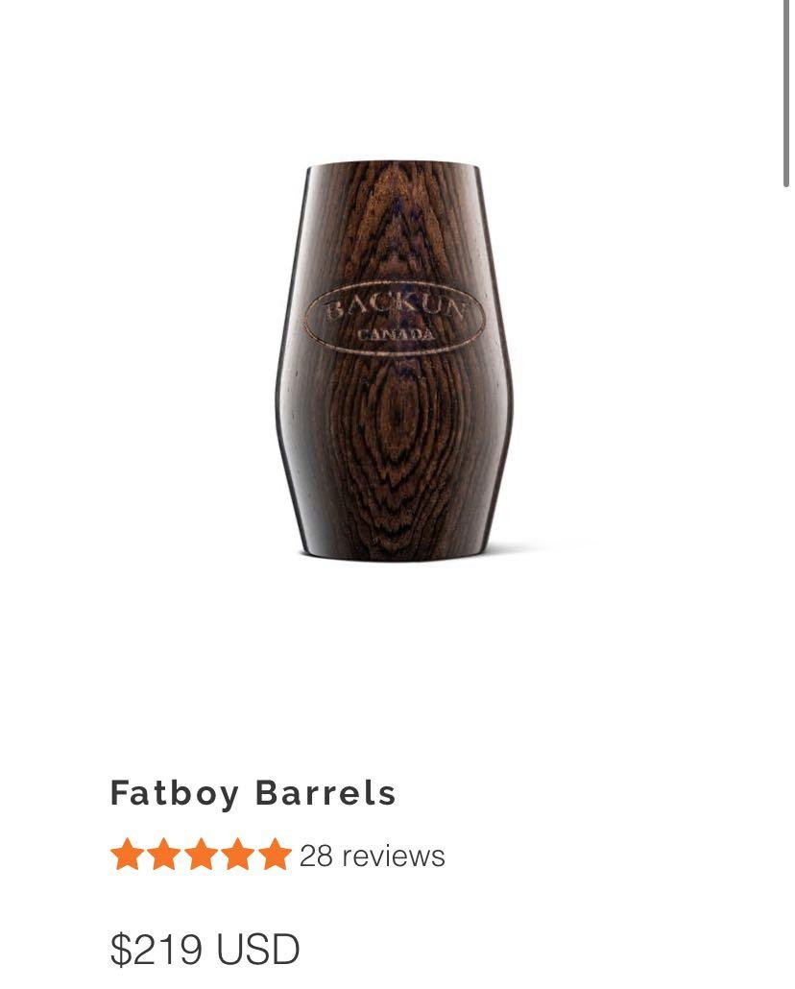Screen dimensions: 795x989
Task: Click the word Fatboy in the title
Action: [x=175, y=795]
